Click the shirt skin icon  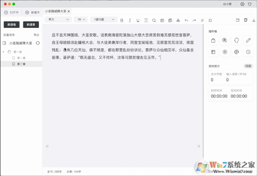[250, 4]
